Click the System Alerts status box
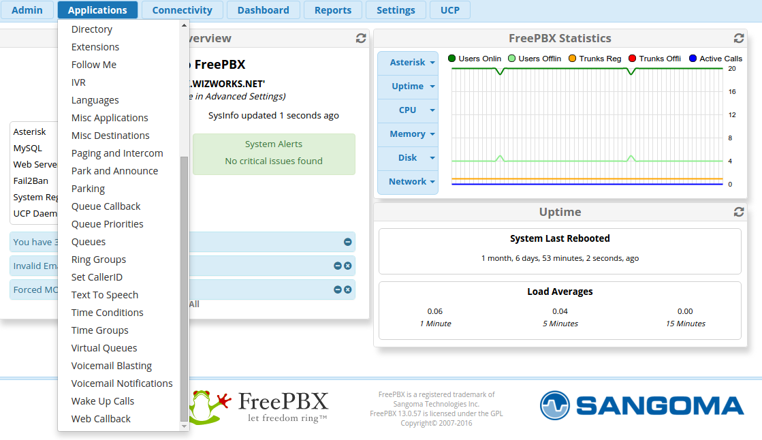Viewport: 762px width, 440px height. pyautogui.click(x=274, y=154)
